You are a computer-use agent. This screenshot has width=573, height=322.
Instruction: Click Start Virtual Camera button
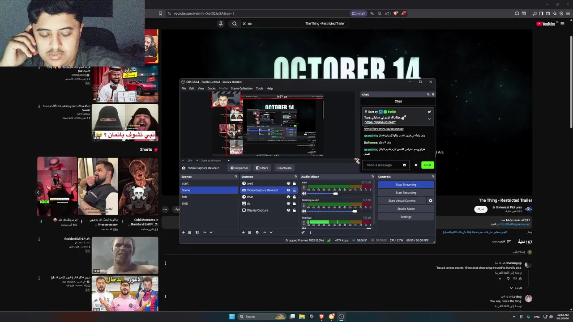(x=402, y=201)
